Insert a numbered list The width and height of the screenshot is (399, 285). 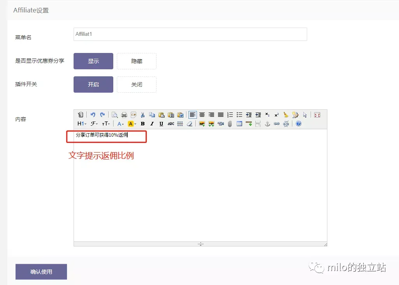230,115
